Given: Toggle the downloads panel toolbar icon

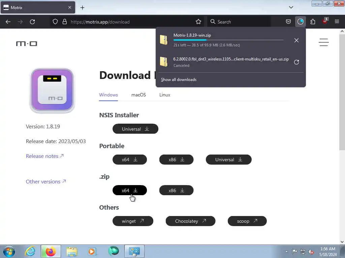Looking at the screenshot, I should click(x=300, y=22).
